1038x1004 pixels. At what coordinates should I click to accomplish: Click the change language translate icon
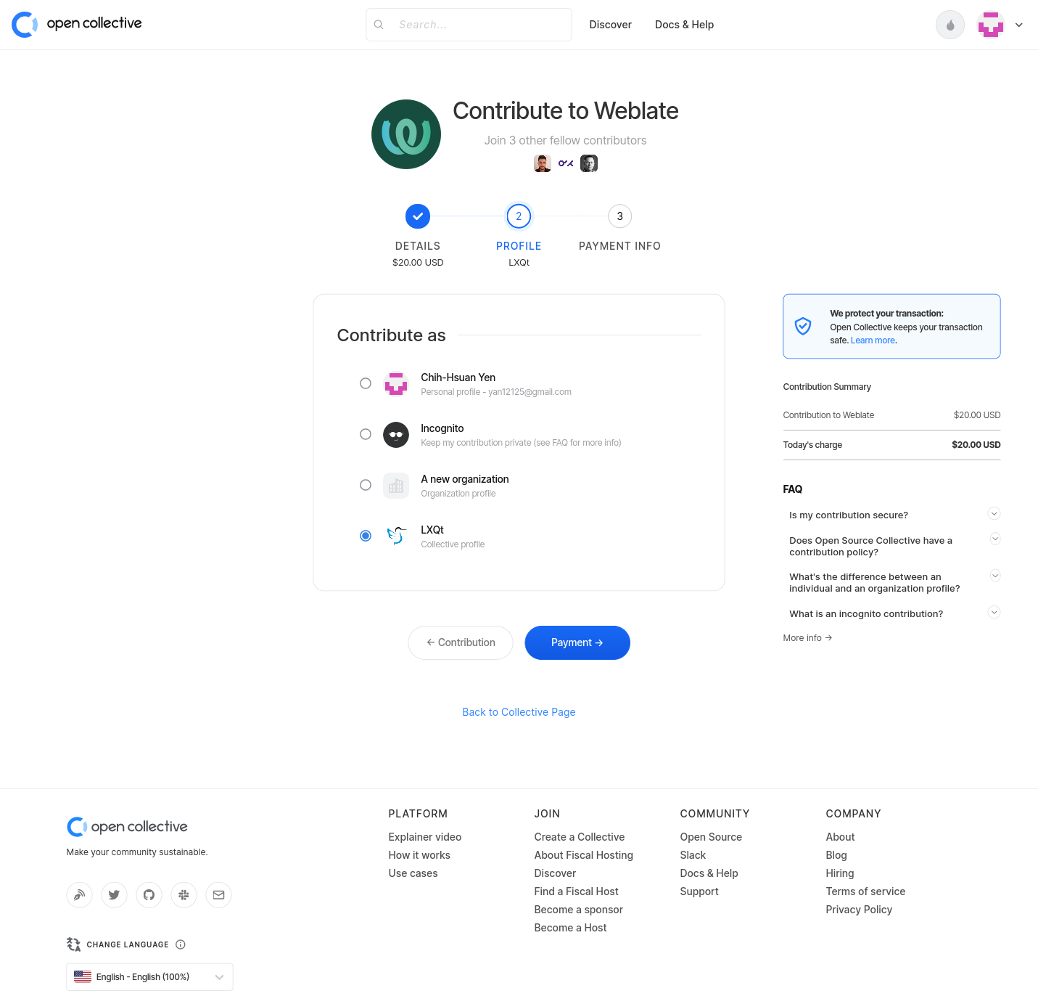(x=73, y=944)
